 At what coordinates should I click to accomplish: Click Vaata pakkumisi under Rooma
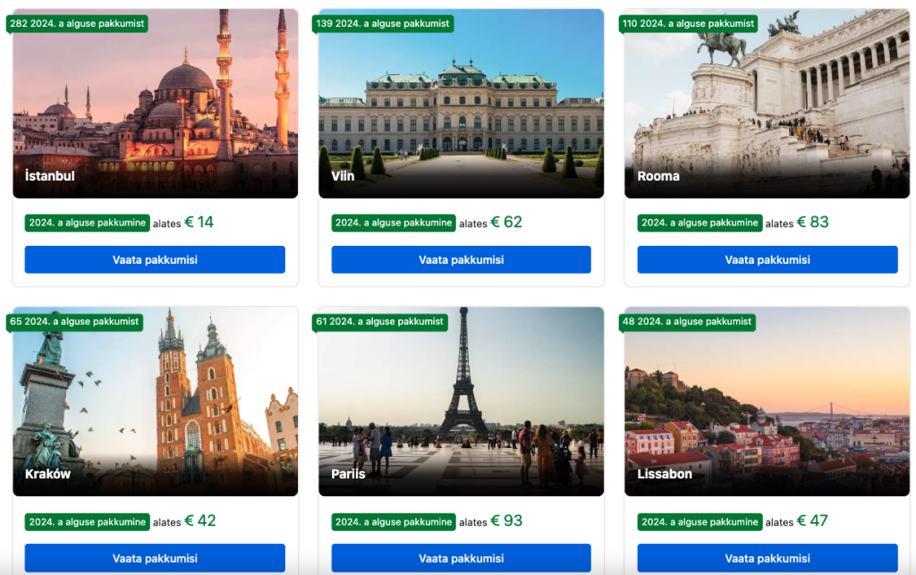[768, 259]
